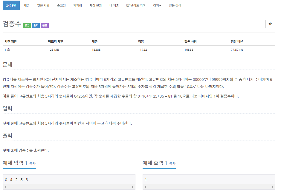Viewport: 284px width, 196px height.
Task: Open the 난이도 기여 external link
Action: coord(136,5)
